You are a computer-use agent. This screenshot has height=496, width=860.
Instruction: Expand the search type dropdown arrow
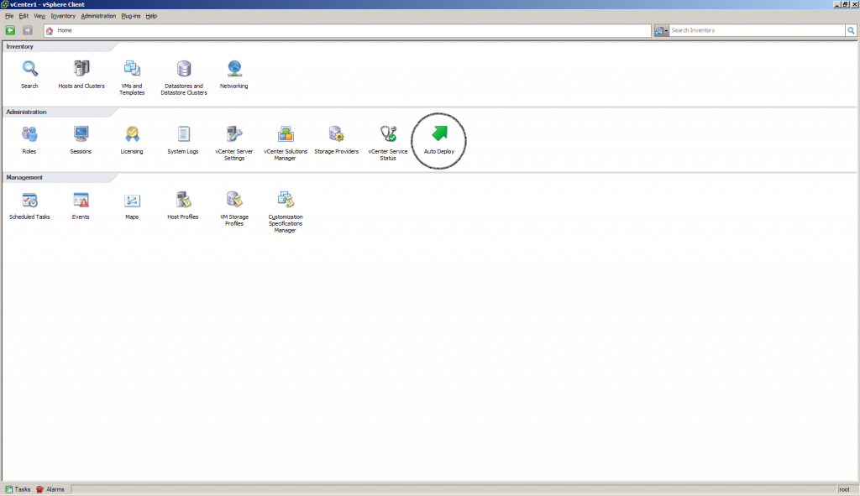666,31
